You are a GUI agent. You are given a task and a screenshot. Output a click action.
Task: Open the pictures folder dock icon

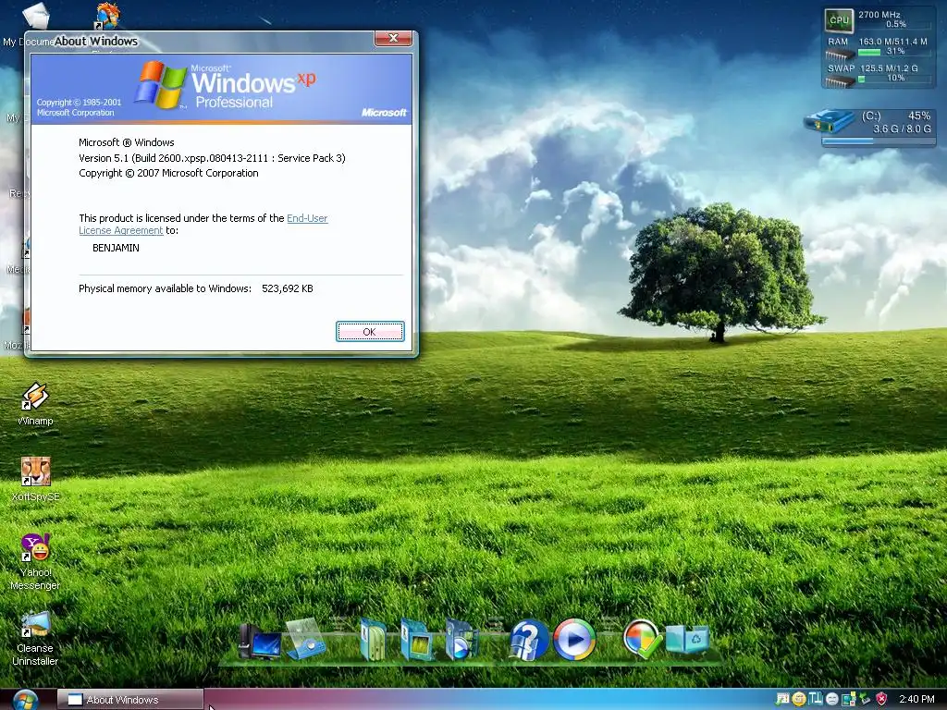(x=417, y=640)
